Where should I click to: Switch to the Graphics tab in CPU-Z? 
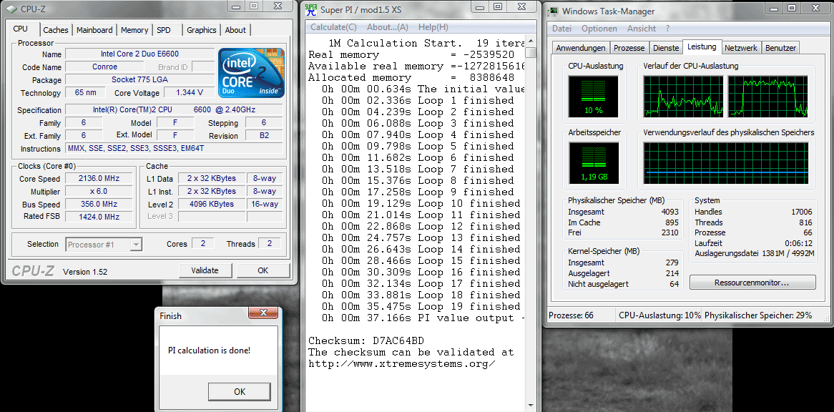pyautogui.click(x=202, y=30)
